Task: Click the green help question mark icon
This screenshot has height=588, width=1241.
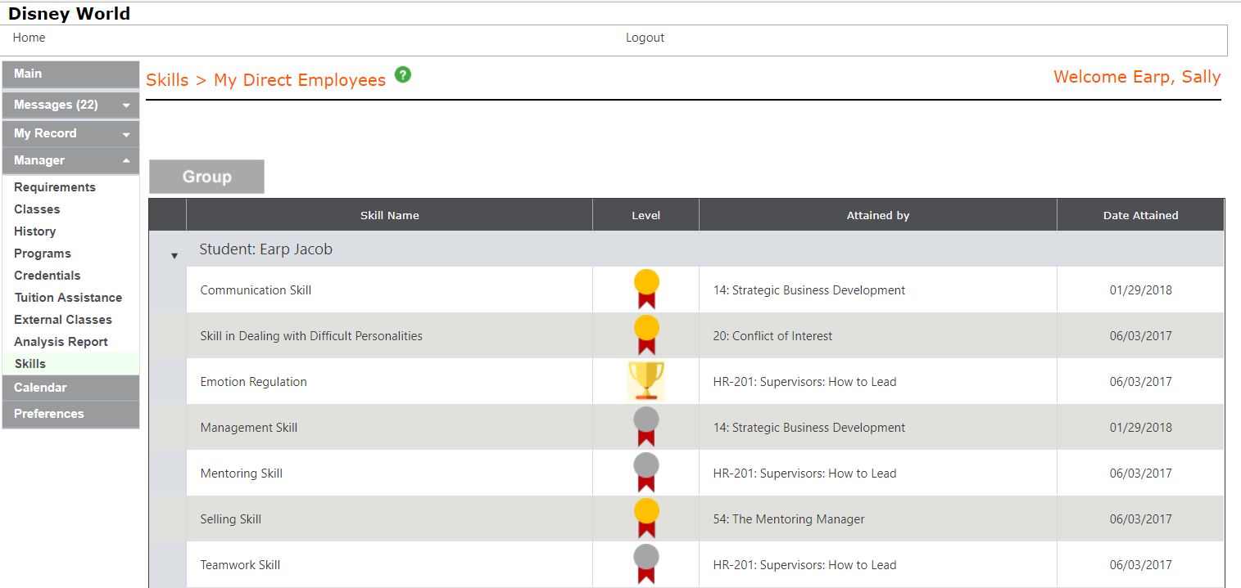Action: pyautogui.click(x=402, y=74)
